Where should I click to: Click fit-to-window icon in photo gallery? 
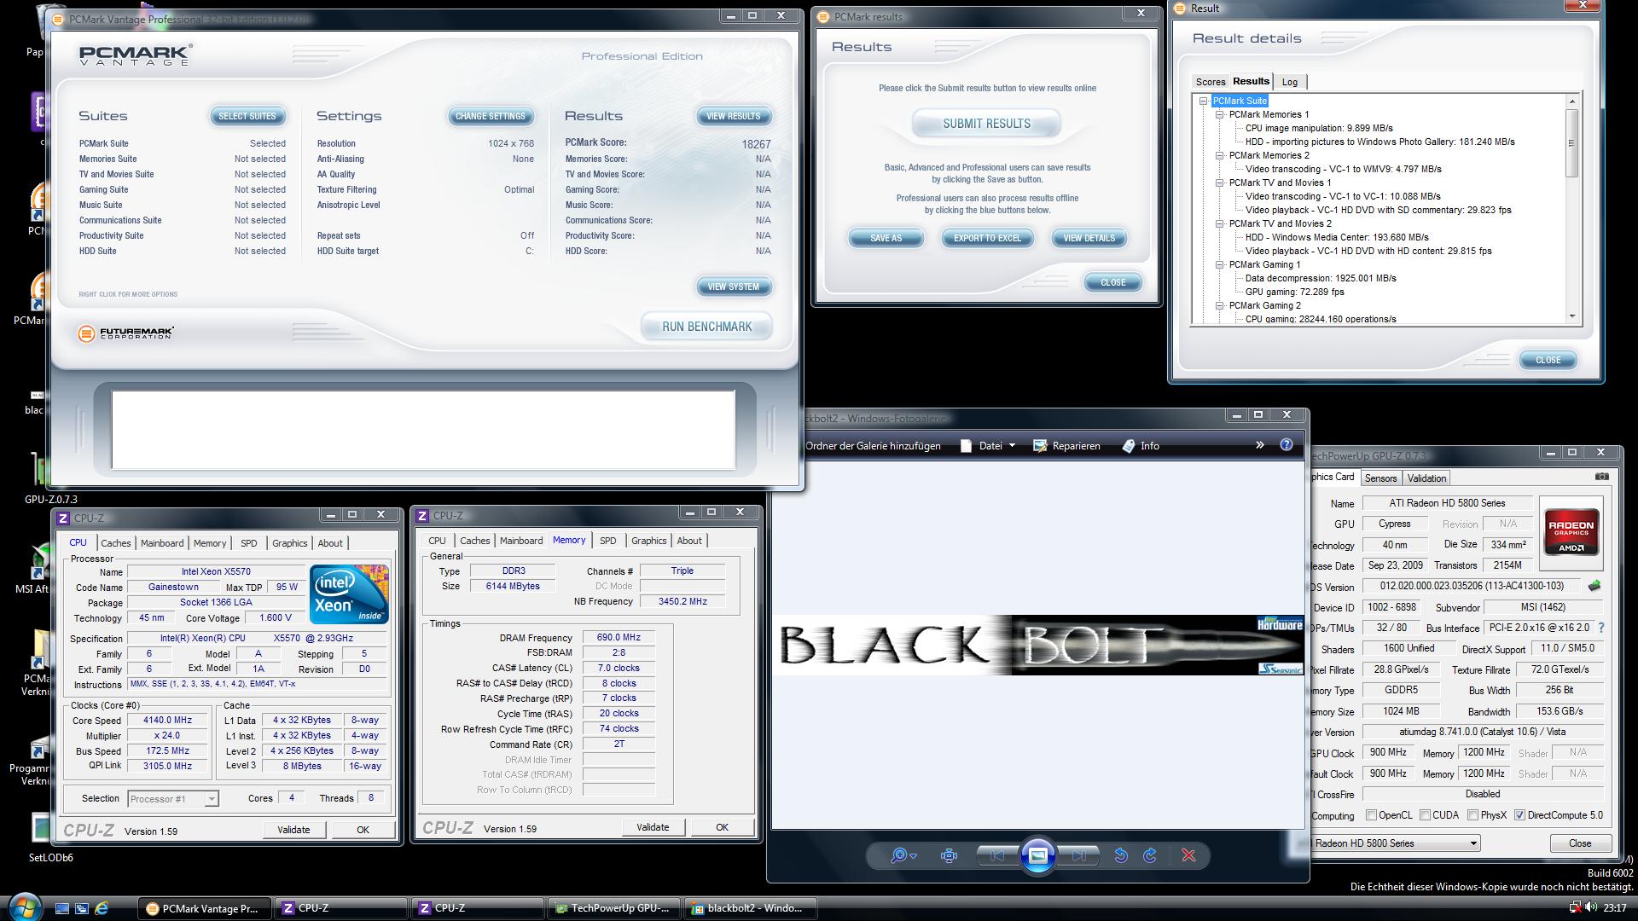[949, 855]
